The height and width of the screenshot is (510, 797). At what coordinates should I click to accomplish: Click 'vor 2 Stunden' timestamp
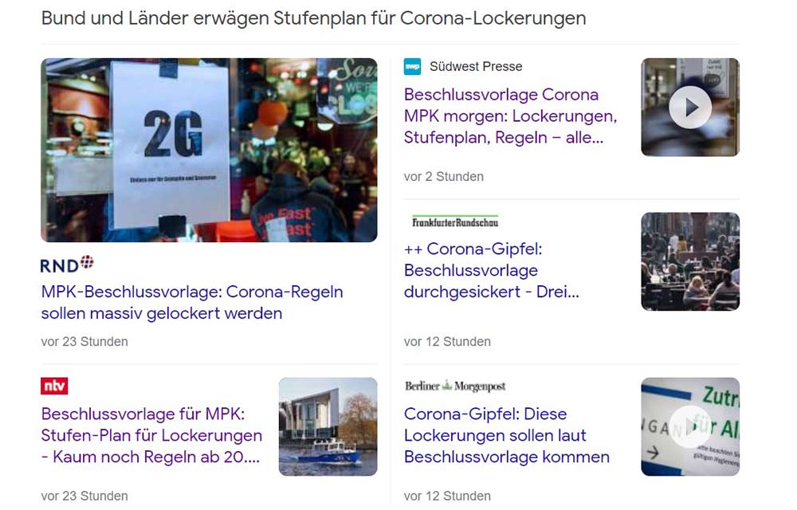[x=444, y=177]
